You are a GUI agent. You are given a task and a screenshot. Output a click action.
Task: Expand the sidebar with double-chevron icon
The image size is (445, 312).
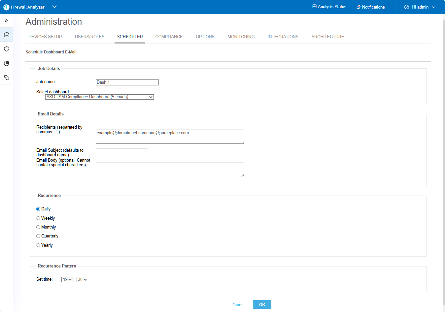[6, 21]
